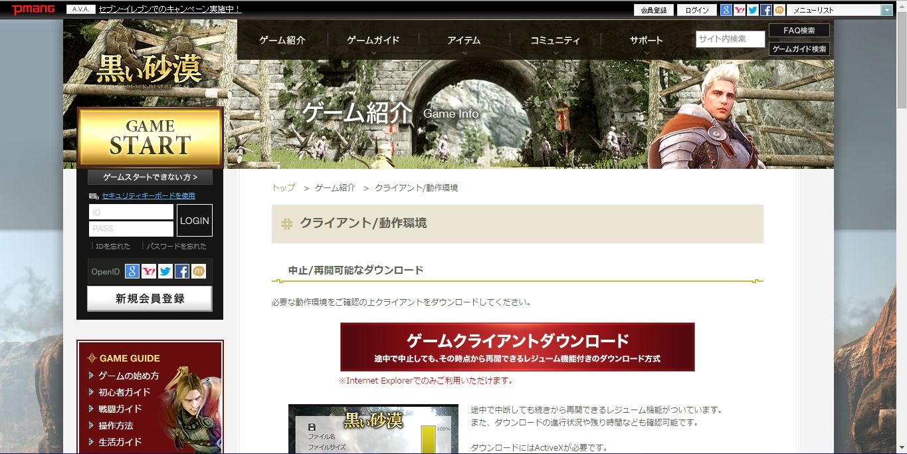Click the LOGIN button
907x454 pixels.
pyautogui.click(x=195, y=221)
